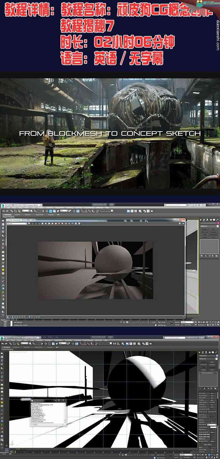Click Redo in black-and-white viewport screenshot toolbar
Screen dimensions: 220x459
(6, 344)
